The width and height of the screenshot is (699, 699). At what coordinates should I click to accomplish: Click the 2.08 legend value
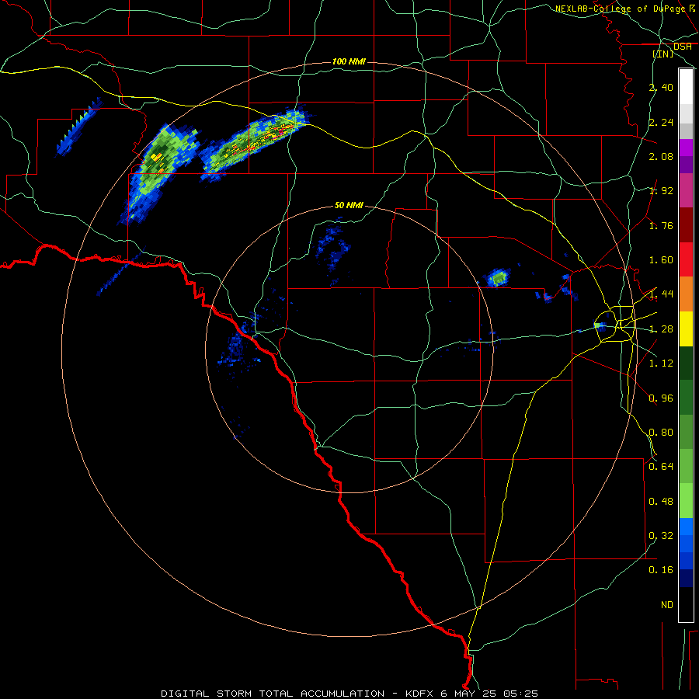[x=661, y=156]
